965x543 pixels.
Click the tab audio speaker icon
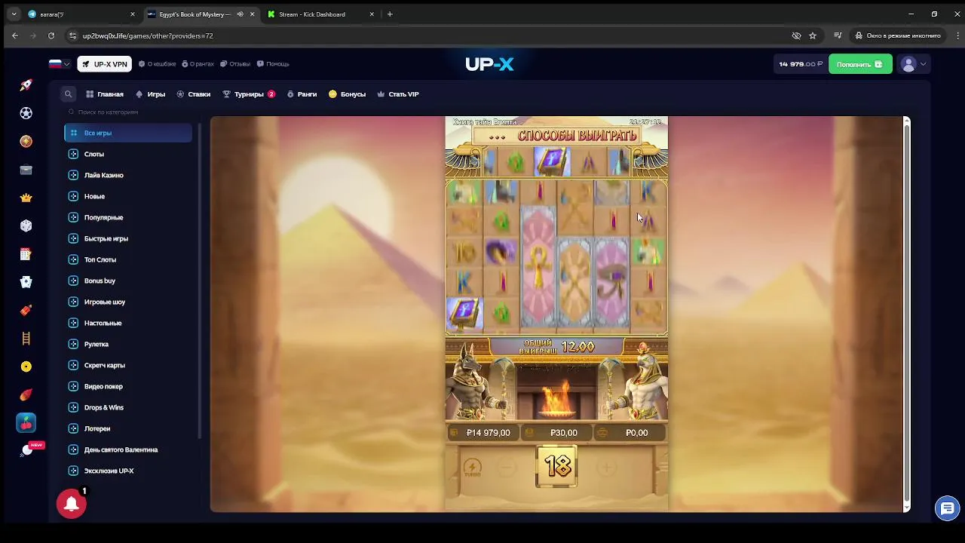tap(240, 14)
